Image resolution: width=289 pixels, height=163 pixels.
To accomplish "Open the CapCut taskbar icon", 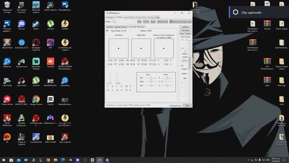I will 92,160.
